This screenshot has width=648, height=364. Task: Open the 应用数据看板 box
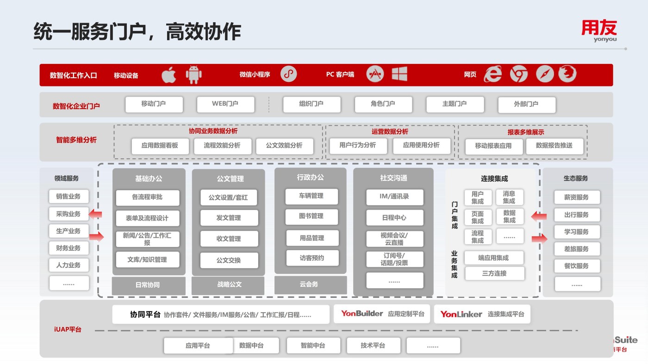pyautogui.click(x=160, y=146)
